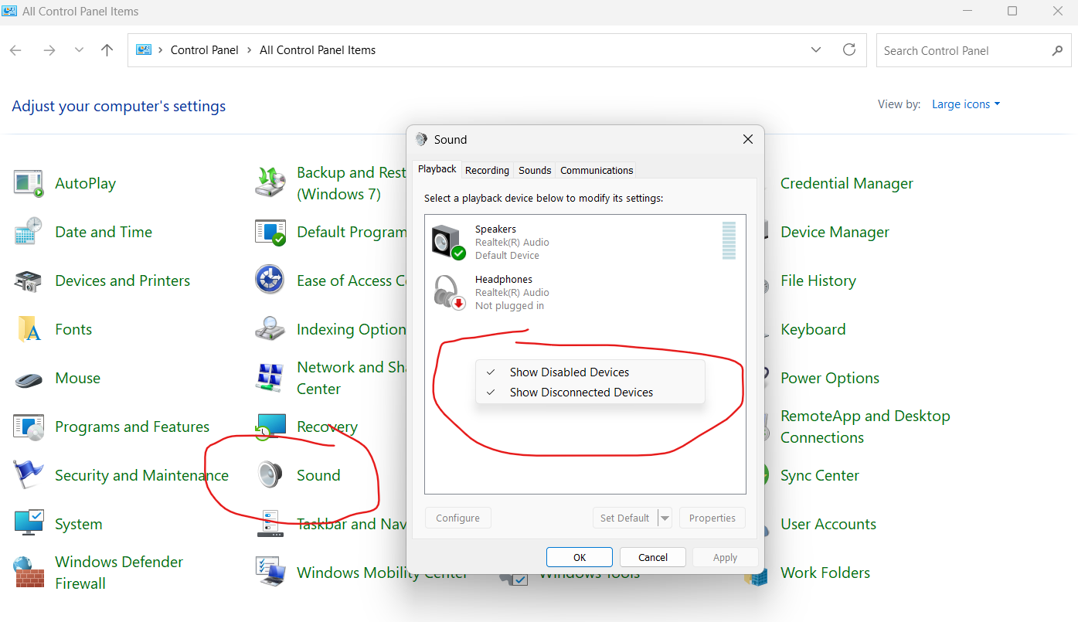This screenshot has height=622, width=1078.
Task: Switch to the Communications tab
Action: [x=597, y=170]
